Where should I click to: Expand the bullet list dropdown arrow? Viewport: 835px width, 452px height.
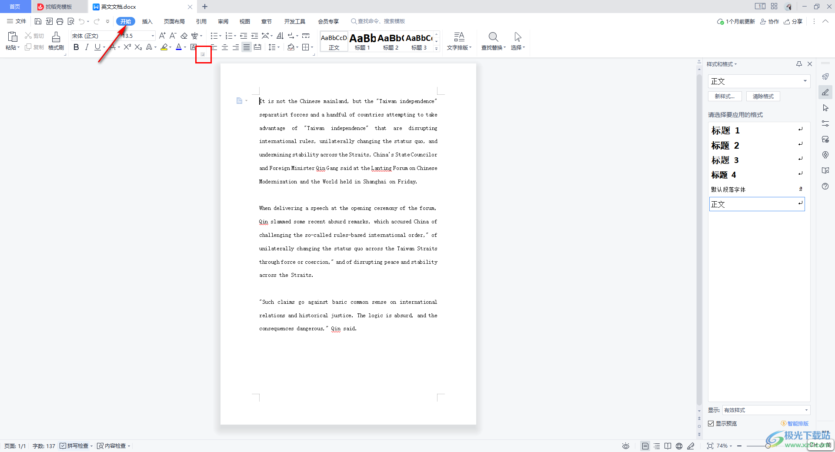click(220, 36)
